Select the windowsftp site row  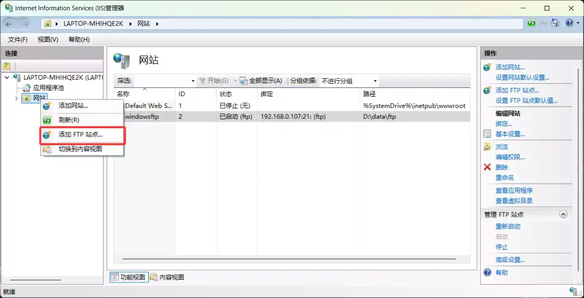tap(292, 117)
